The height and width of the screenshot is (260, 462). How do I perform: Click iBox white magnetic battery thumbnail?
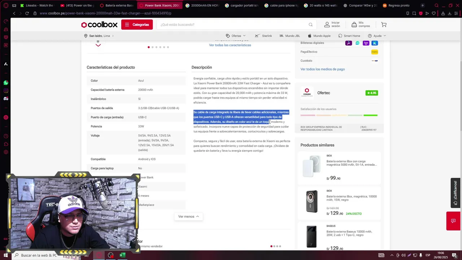(x=311, y=166)
